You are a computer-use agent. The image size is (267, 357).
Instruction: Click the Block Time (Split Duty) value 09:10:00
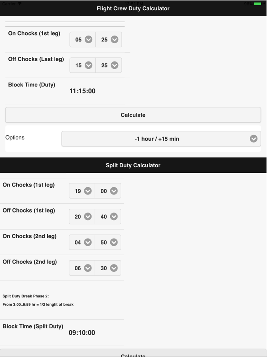[x=82, y=333]
